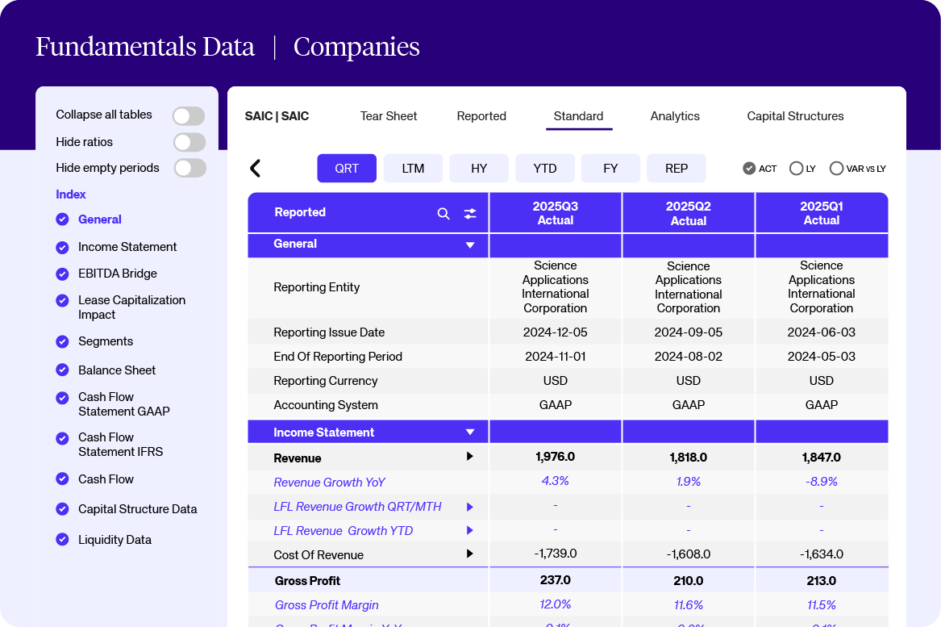Click the check icon beside EBITDA Bridge

click(62, 274)
